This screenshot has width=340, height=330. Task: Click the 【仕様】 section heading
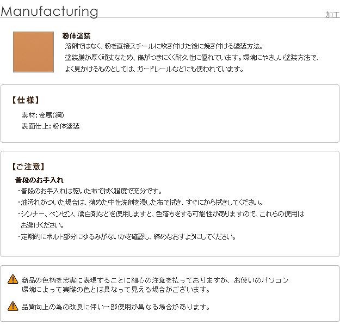click(24, 100)
